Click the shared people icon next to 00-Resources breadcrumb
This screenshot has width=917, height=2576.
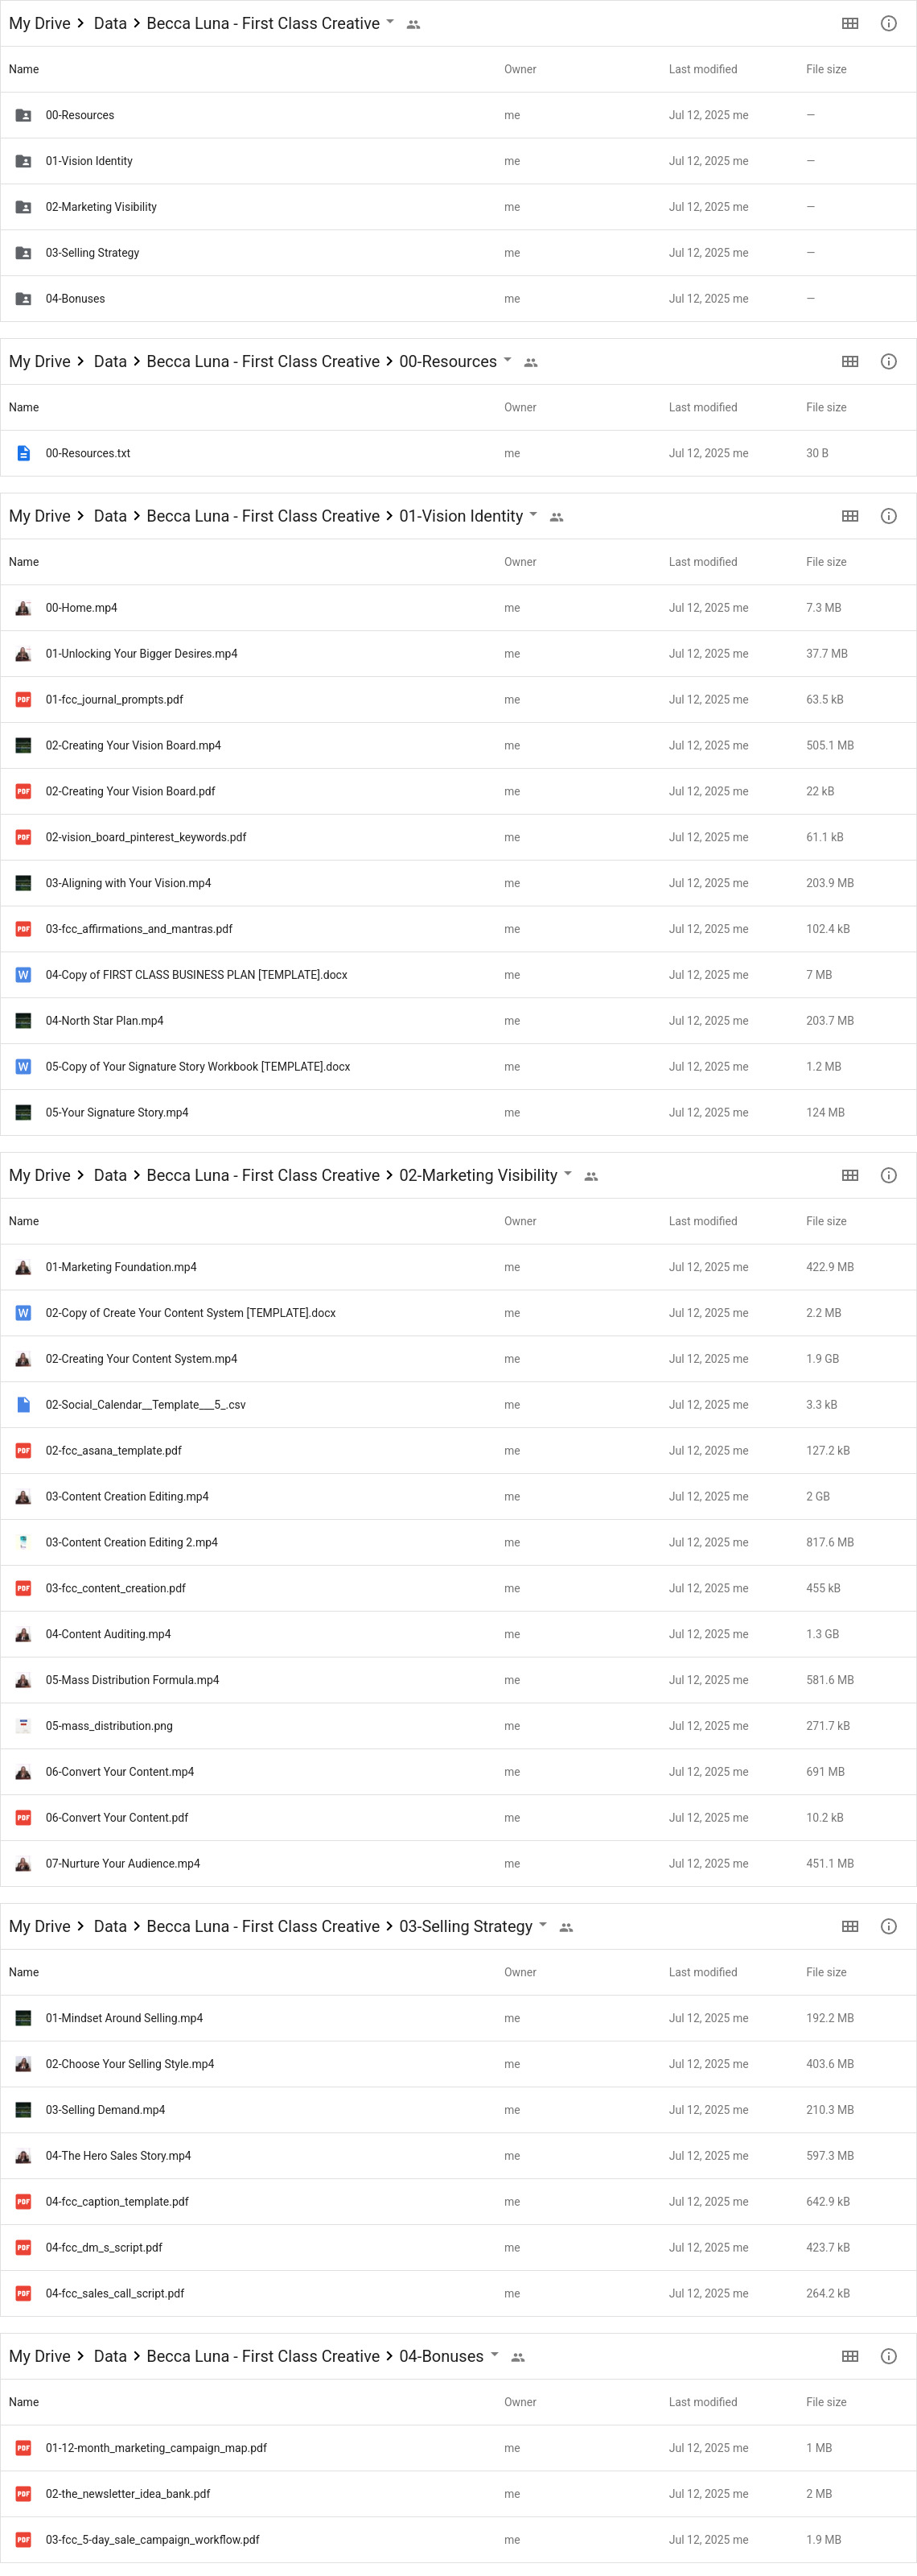click(532, 362)
